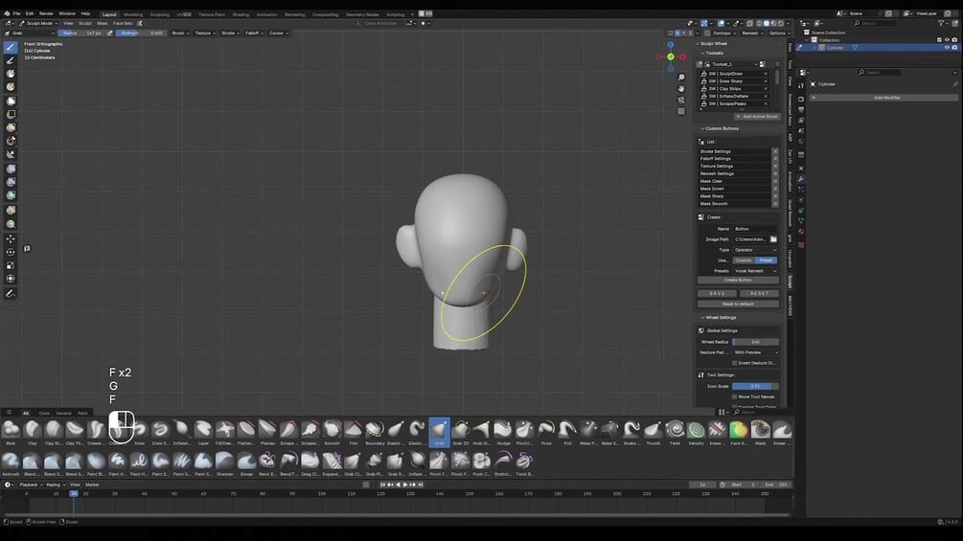
Task: Click the SAVE button
Action: 718,293
